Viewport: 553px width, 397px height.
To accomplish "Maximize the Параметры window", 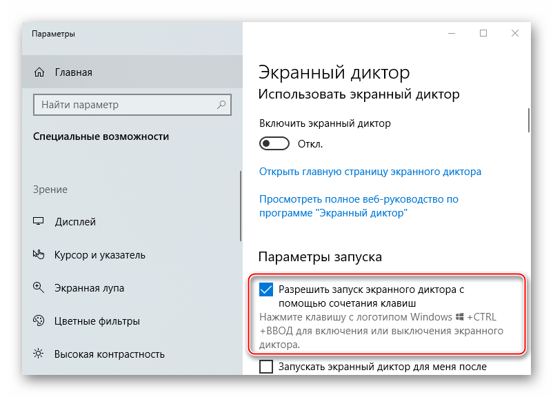I will click(x=483, y=33).
